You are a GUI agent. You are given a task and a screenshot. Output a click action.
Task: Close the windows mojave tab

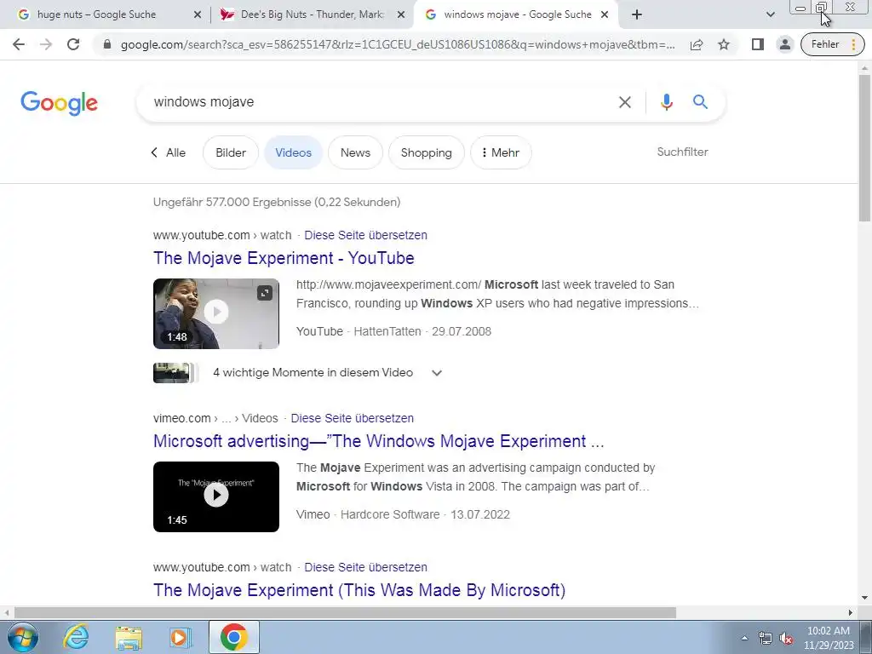[x=605, y=14]
